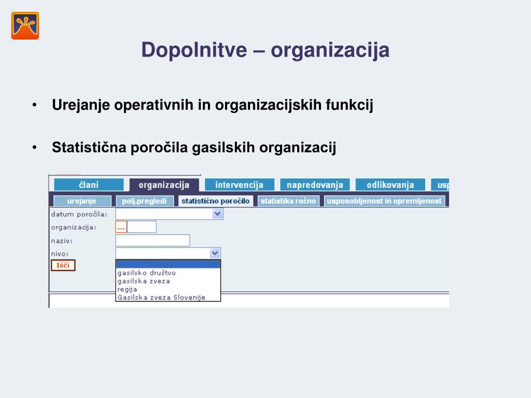Open the statistično poročilo sub-tab
This screenshot has width=531, height=398.
pos(215,201)
